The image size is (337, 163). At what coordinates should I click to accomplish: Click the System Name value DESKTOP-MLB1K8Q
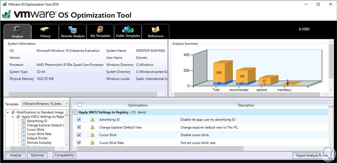point(151,51)
